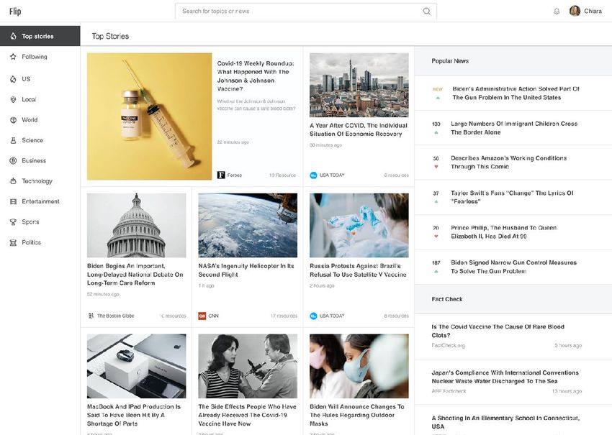Open MacBook And iPad Production headline
Image resolution: width=612 pixels, height=435 pixels.
click(134, 415)
